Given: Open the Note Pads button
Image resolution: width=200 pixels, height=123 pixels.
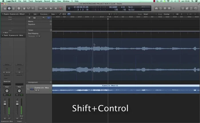Looking at the screenshot, I should [x=187, y=8].
